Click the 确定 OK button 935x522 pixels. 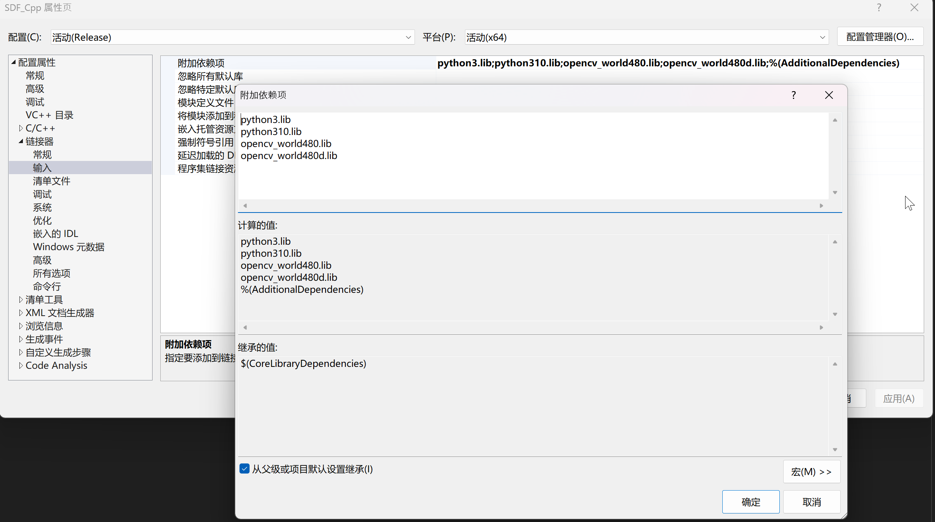coord(750,502)
